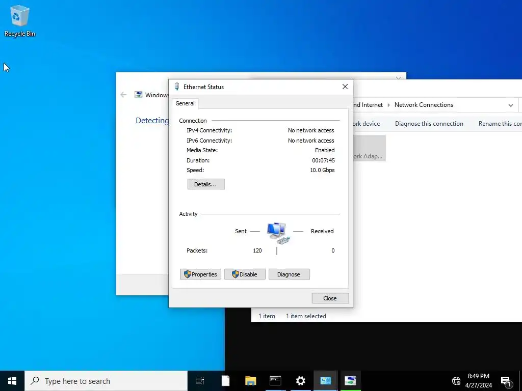
Task: Open the blank document icon on the taskbar
Action: (x=225, y=381)
